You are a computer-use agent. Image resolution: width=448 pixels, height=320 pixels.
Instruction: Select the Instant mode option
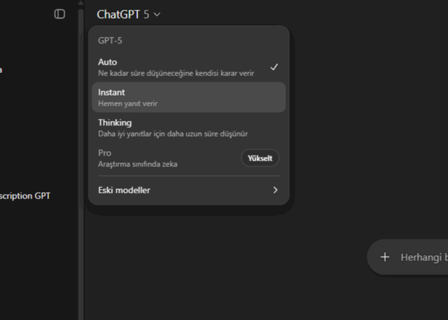coord(189,97)
